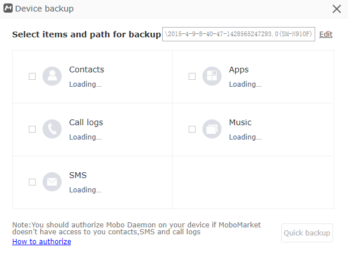The image size is (348, 255).
Task: Click the backup path text field
Action: point(239,34)
